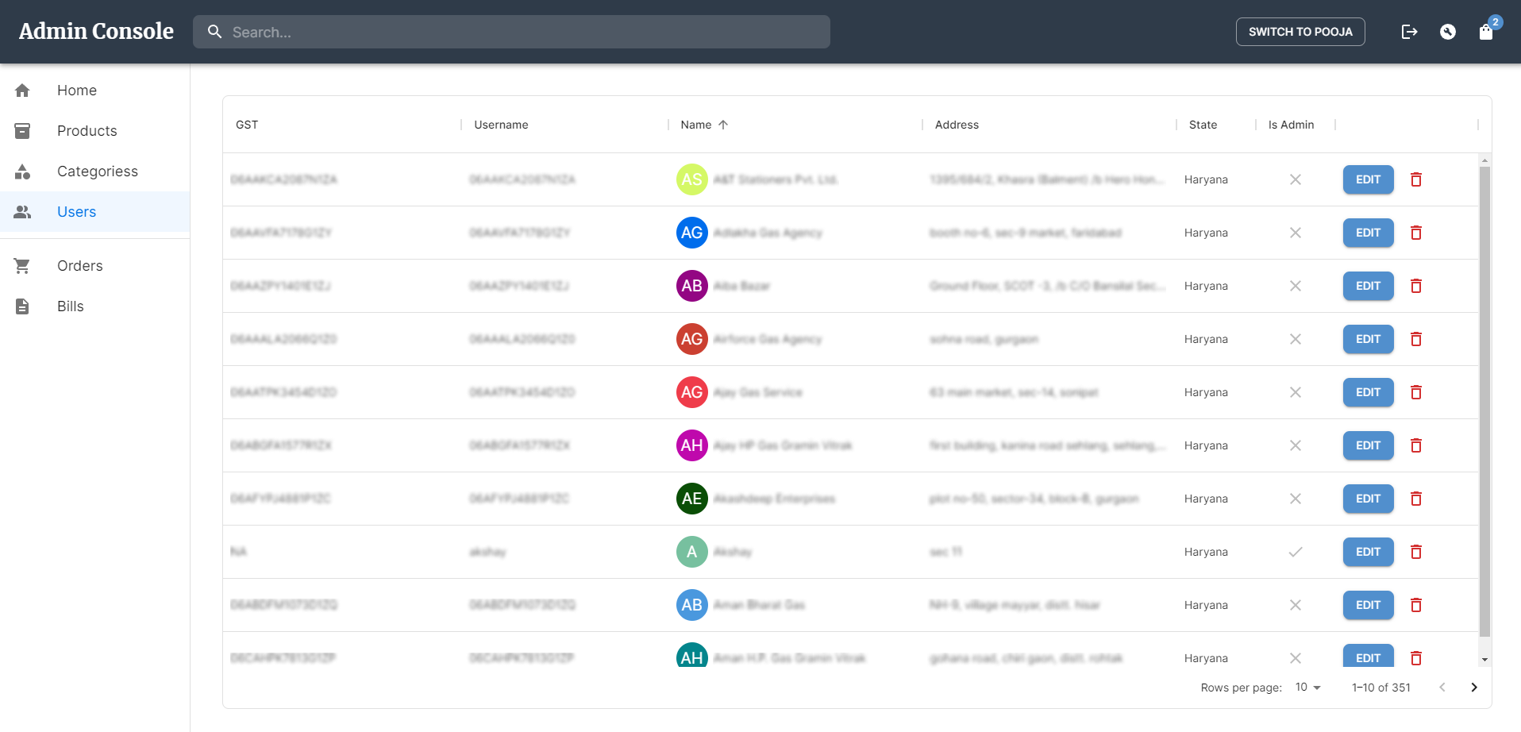Screen dimensions: 1521x732
Task: Delete the AS avatar user row
Action: tap(1416, 179)
